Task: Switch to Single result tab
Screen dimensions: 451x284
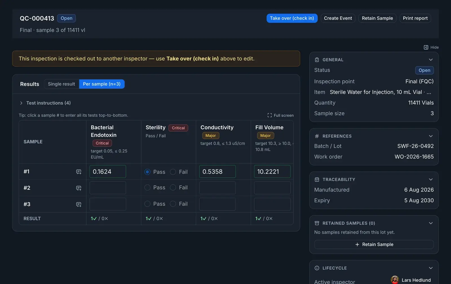Action: pos(61,84)
